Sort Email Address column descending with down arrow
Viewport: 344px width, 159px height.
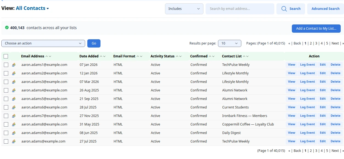(50, 56)
